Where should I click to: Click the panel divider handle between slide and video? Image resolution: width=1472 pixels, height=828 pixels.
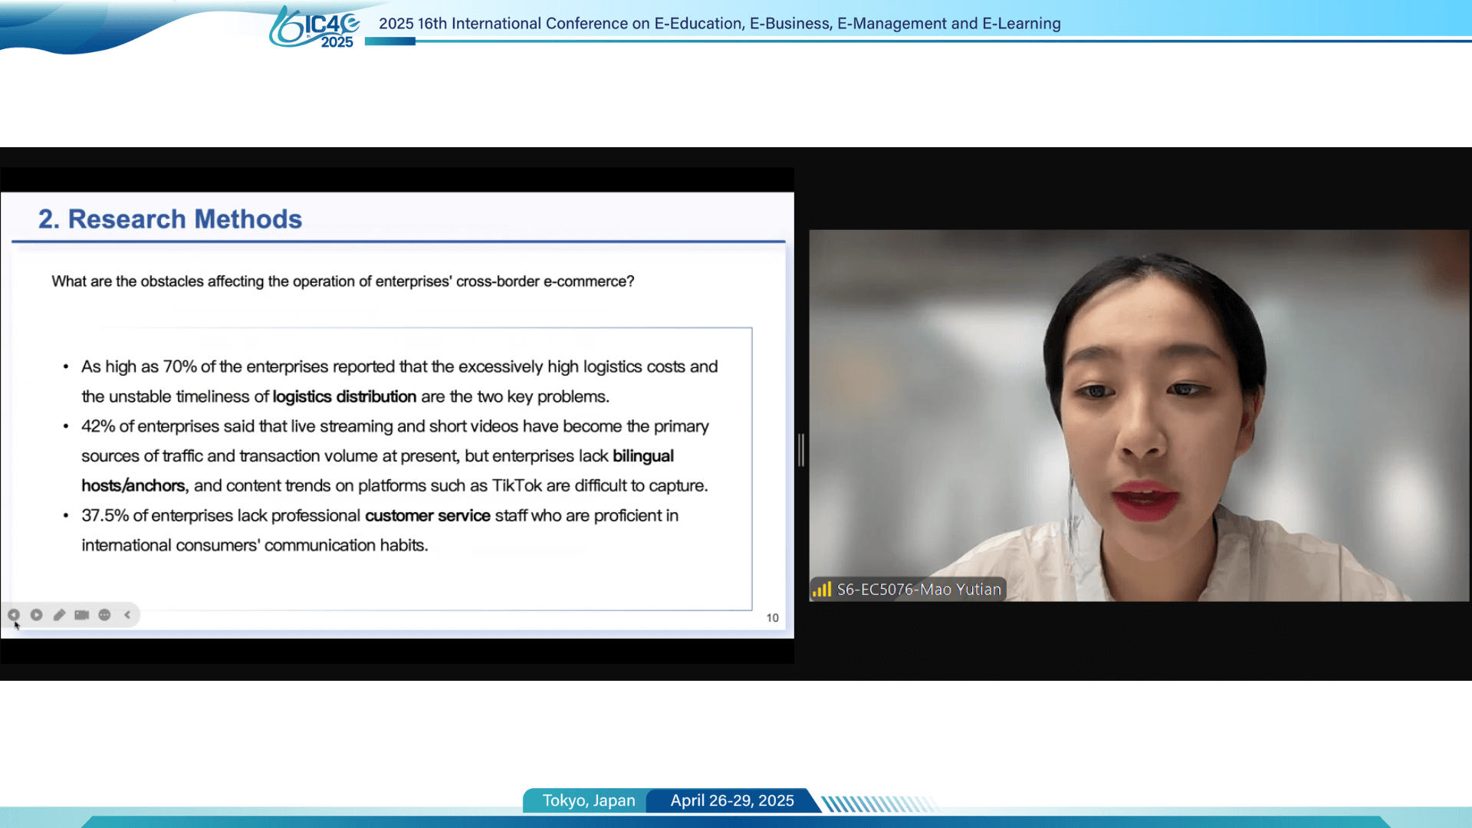tap(801, 450)
